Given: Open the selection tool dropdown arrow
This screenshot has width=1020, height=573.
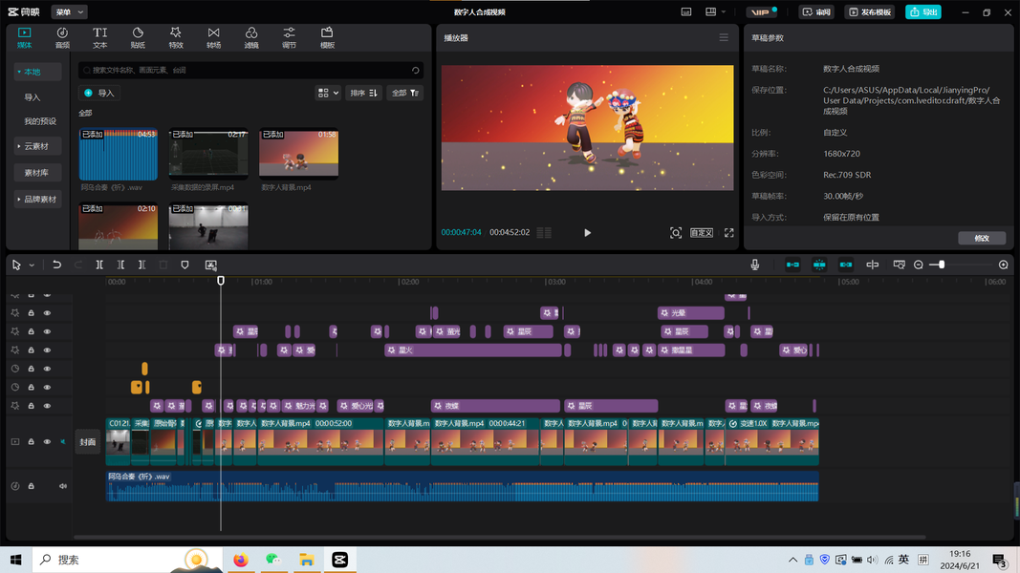Looking at the screenshot, I should click(32, 265).
